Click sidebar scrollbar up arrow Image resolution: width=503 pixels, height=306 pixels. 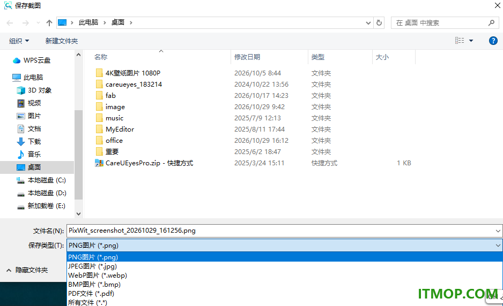coord(79,55)
